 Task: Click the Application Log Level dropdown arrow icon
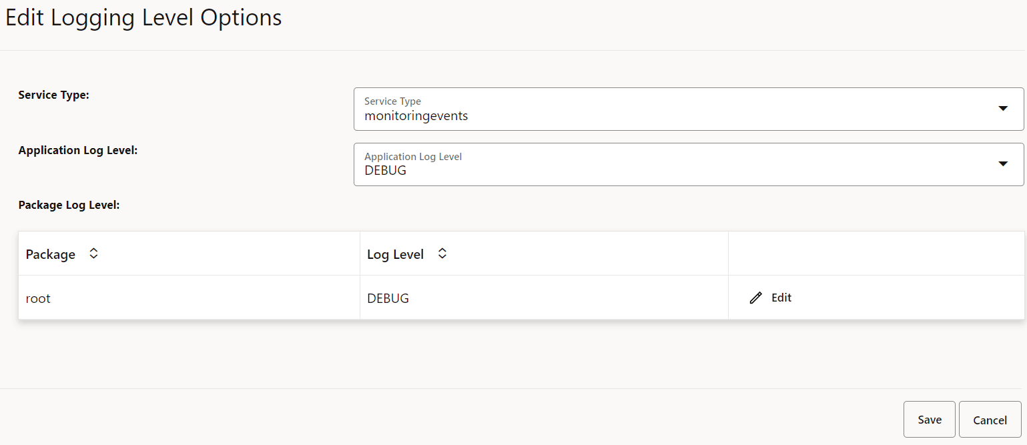point(1003,163)
